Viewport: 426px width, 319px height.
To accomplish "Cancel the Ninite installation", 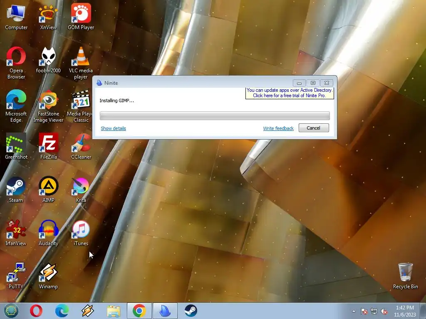I will click(314, 128).
